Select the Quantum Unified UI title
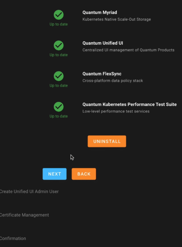 tap(103, 43)
